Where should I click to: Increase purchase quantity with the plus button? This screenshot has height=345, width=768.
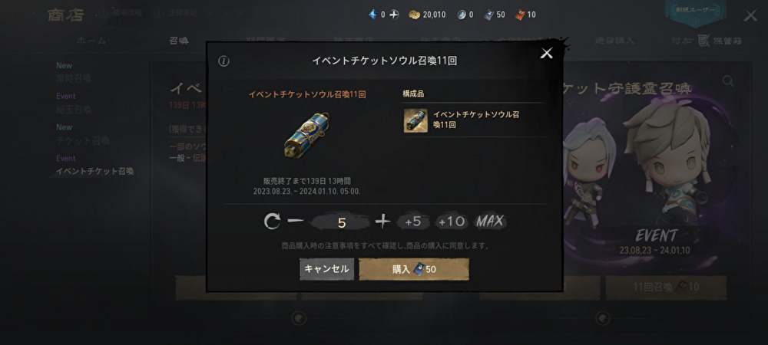pyautogui.click(x=382, y=222)
